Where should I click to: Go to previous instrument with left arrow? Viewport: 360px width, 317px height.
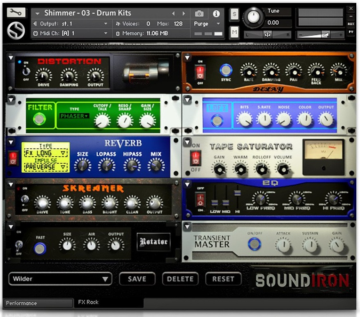174,14
